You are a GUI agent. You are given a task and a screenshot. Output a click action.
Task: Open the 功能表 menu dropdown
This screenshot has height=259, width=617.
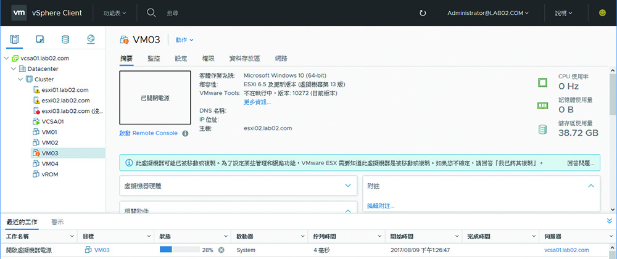[x=115, y=14]
